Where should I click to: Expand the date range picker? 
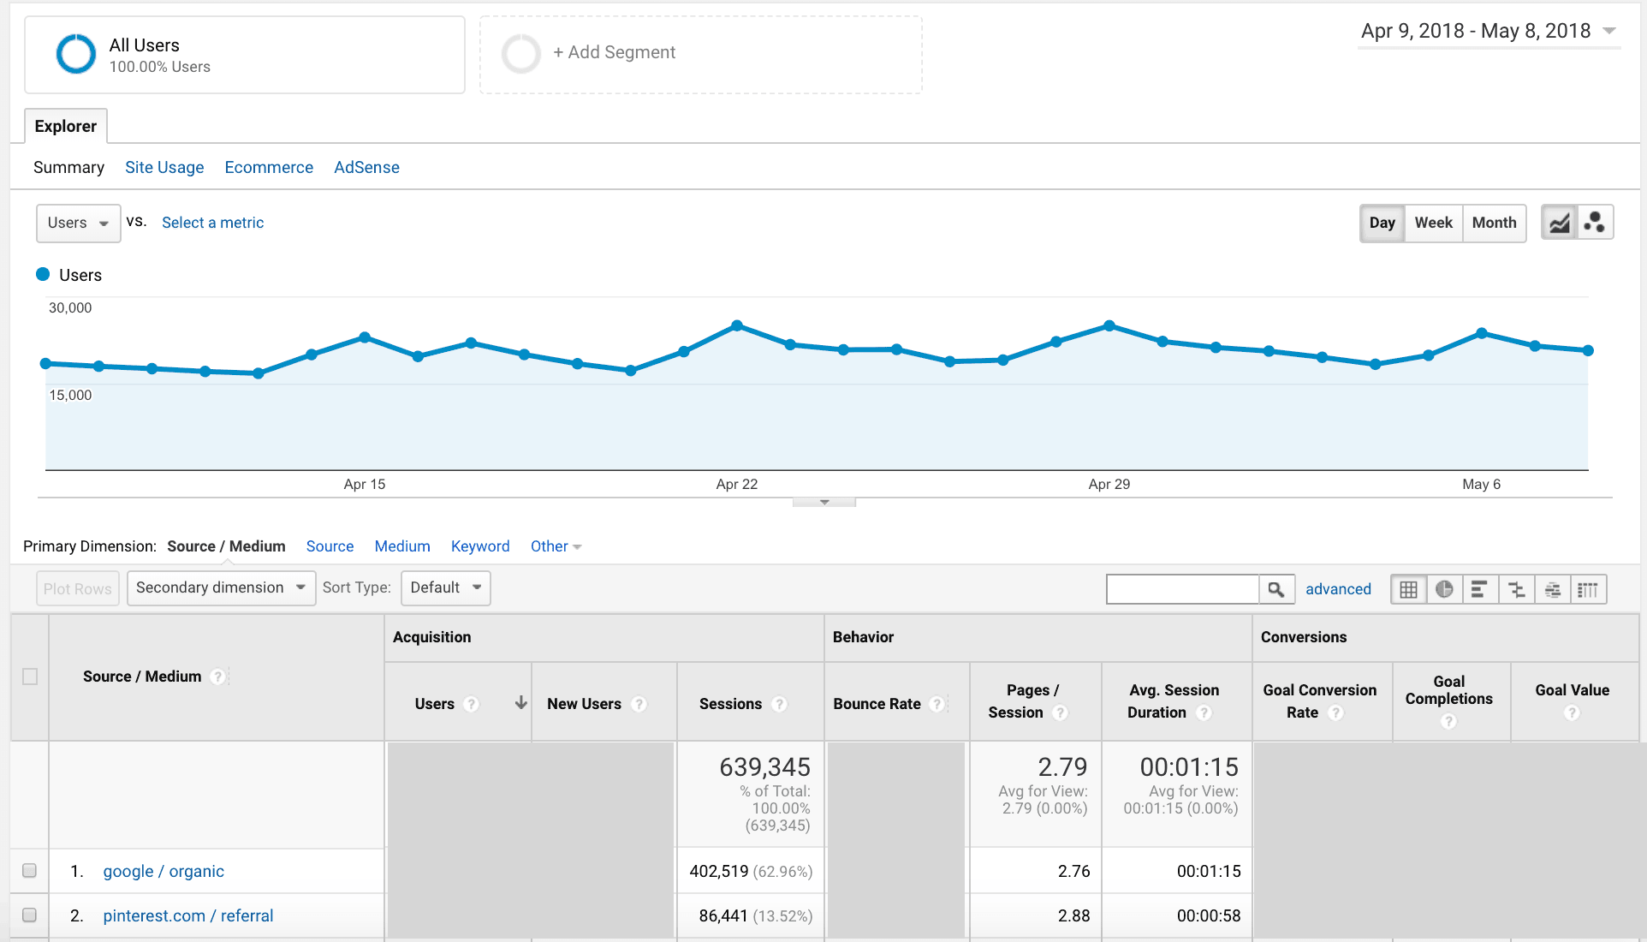[x=1488, y=32]
